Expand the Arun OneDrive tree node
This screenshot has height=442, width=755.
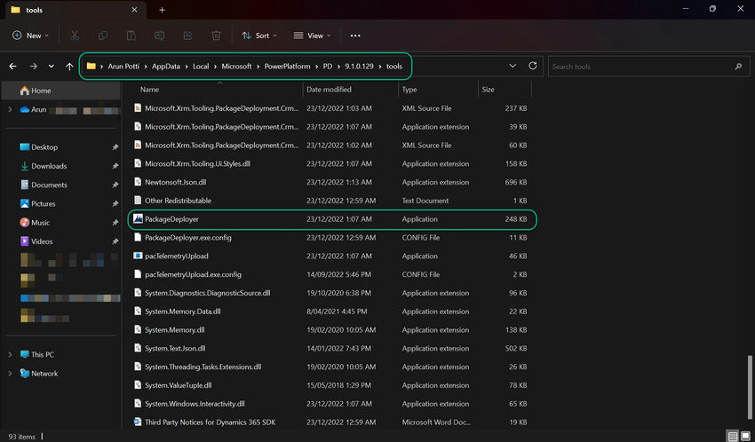point(10,110)
